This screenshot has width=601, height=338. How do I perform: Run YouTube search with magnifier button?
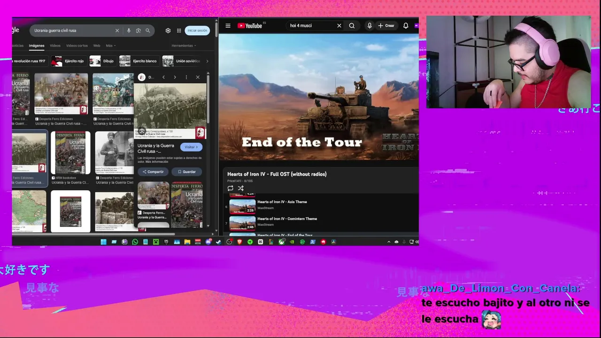(352, 26)
